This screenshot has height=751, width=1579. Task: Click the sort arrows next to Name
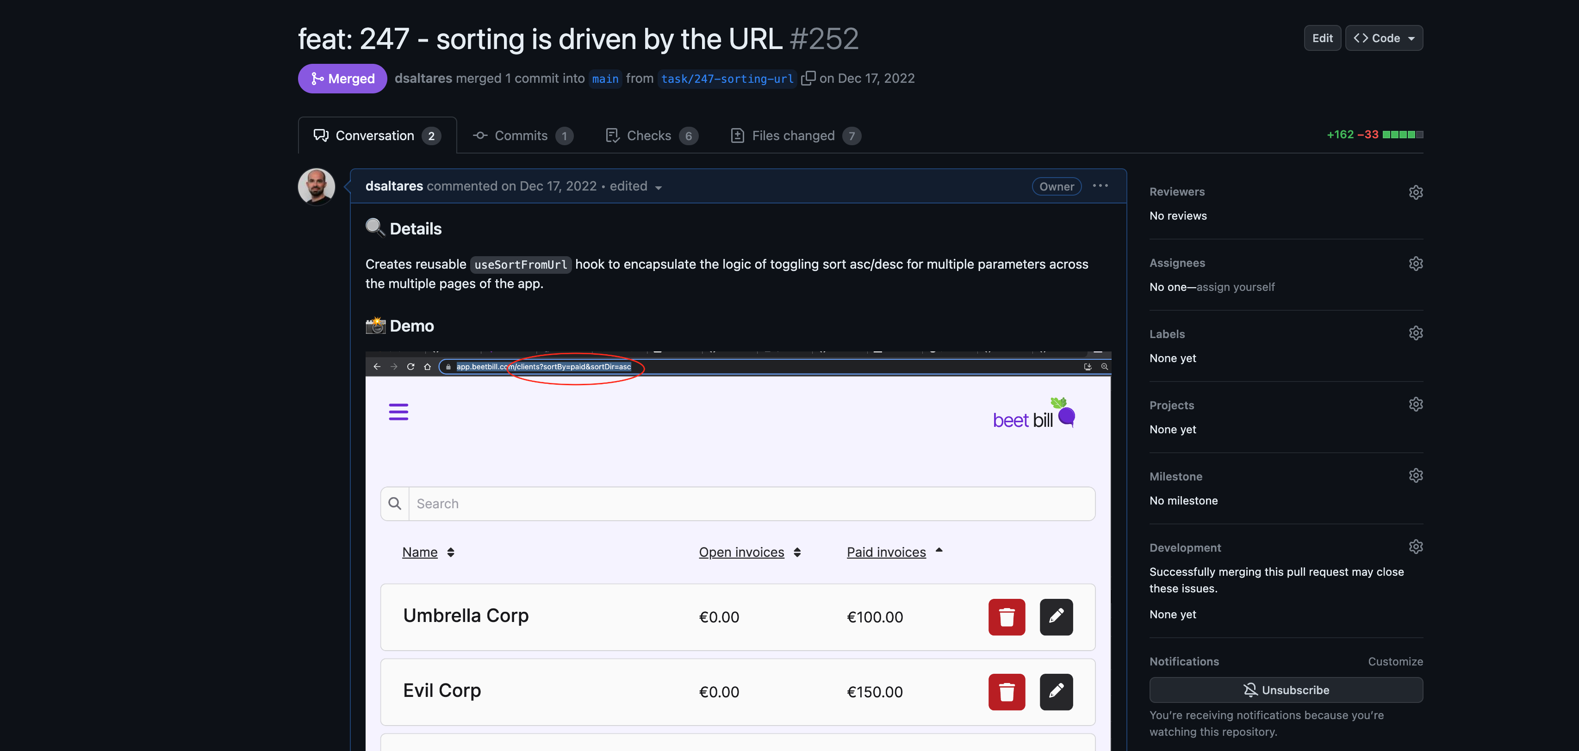click(451, 552)
